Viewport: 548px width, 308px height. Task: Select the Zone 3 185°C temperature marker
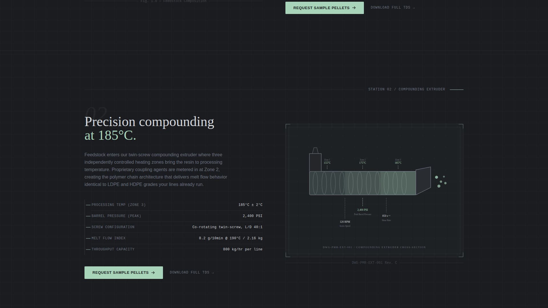[398, 161]
